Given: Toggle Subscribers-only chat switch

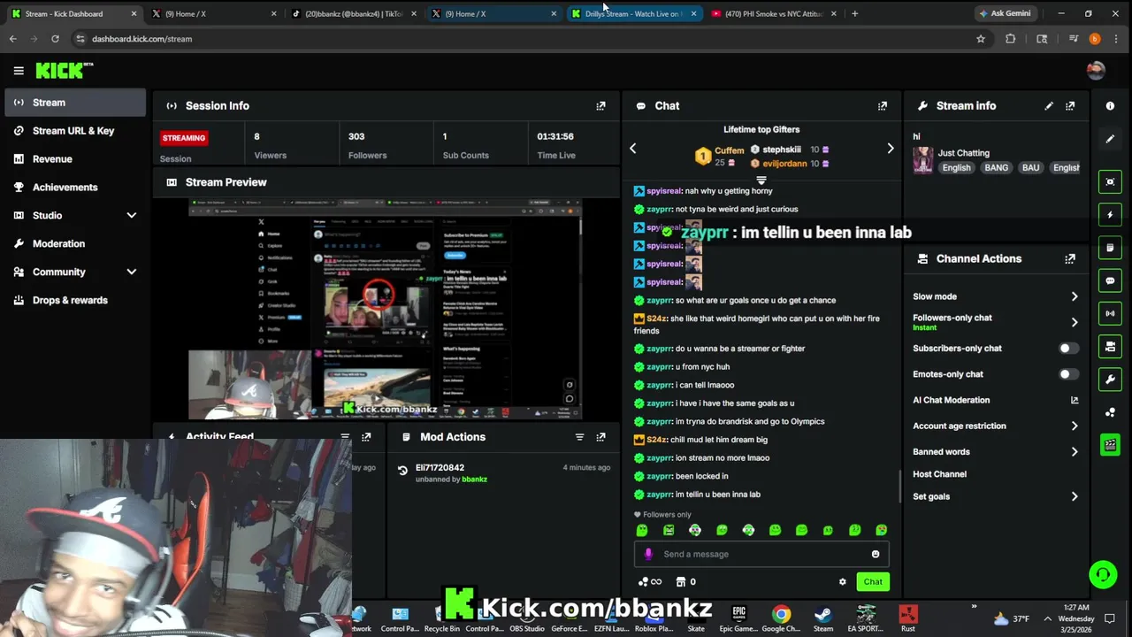Looking at the screenshot, I should [1069, 349].
